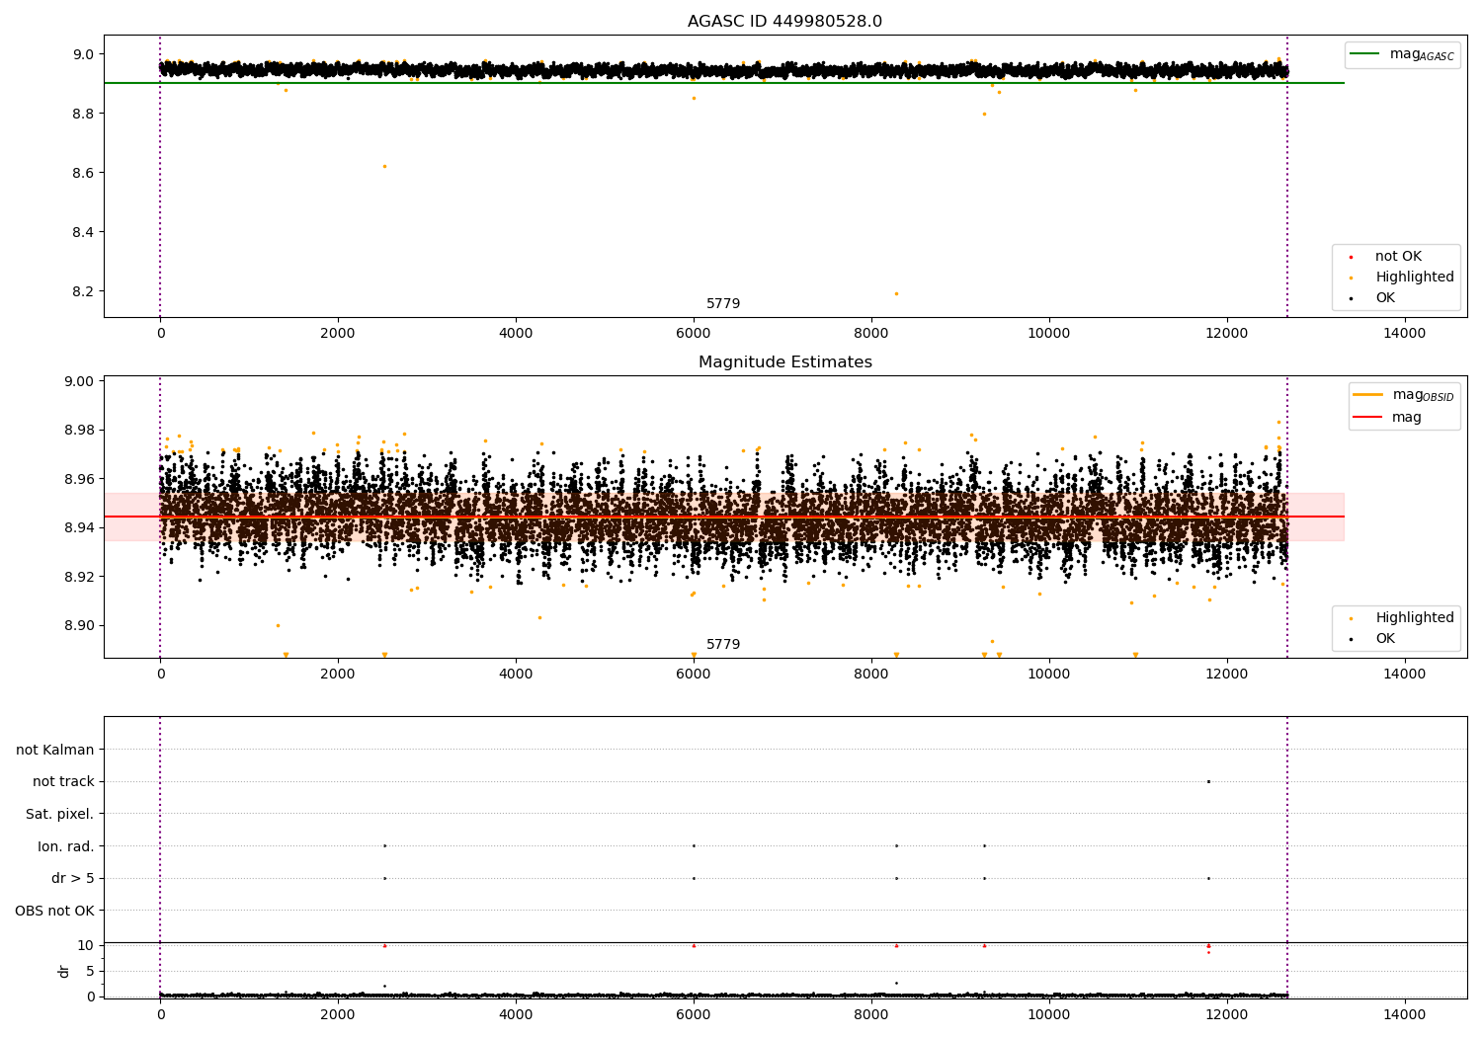
Task: Click the 5779 annotation in the top plot
Action: coord(722,304)
